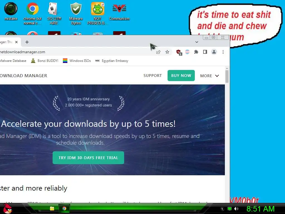
Task: Open a new tab with plus button
Action: point(27,42)
